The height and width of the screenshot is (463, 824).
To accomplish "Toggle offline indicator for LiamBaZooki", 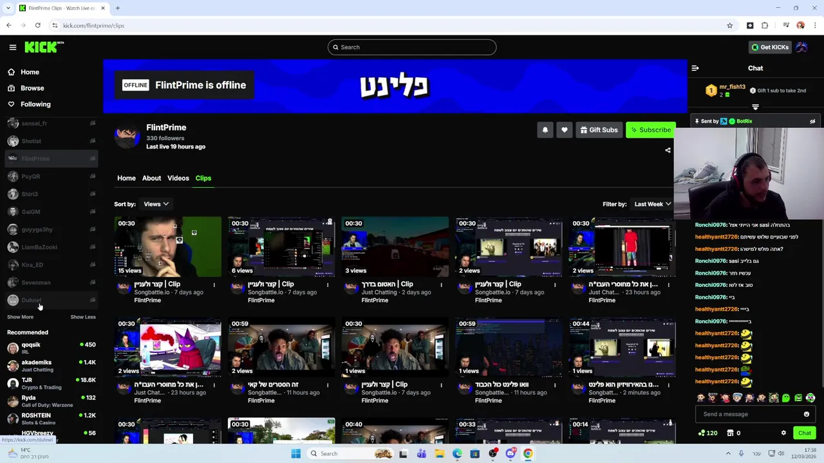I will pyautogui.click(x=93, y=247).
